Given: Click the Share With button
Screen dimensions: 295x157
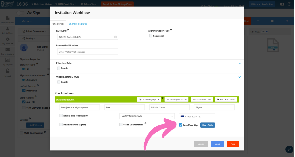Looking at the screenshot, I should pos(207,125).
